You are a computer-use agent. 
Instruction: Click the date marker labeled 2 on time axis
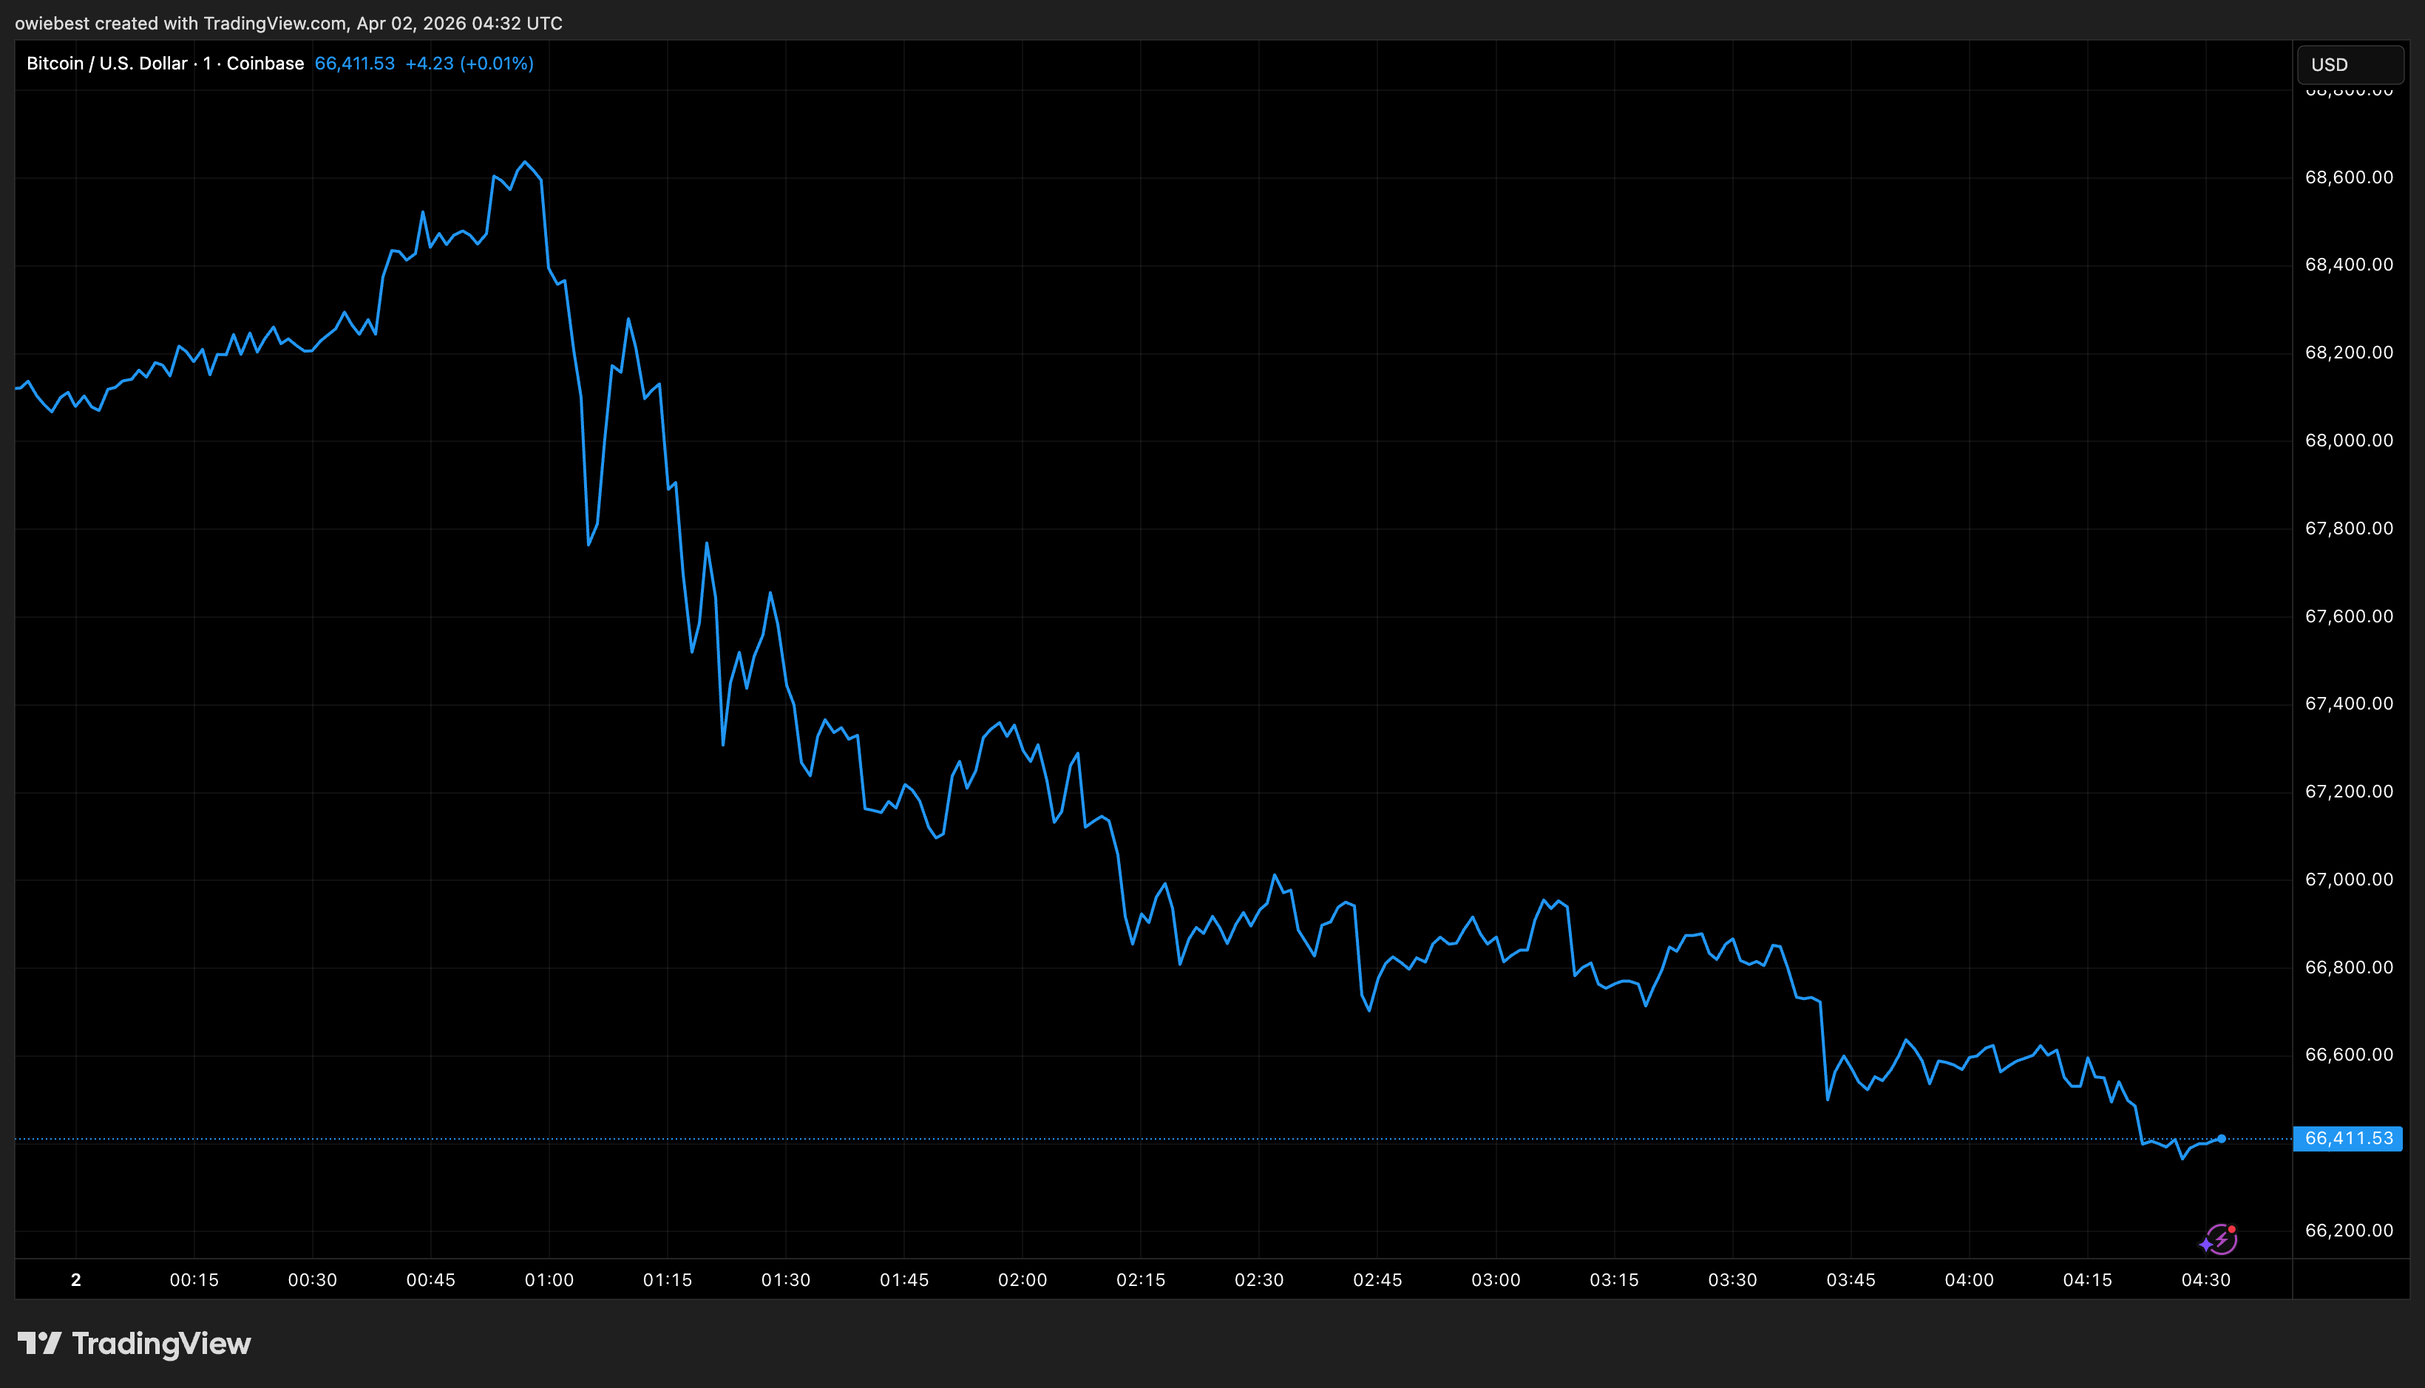76,1279
